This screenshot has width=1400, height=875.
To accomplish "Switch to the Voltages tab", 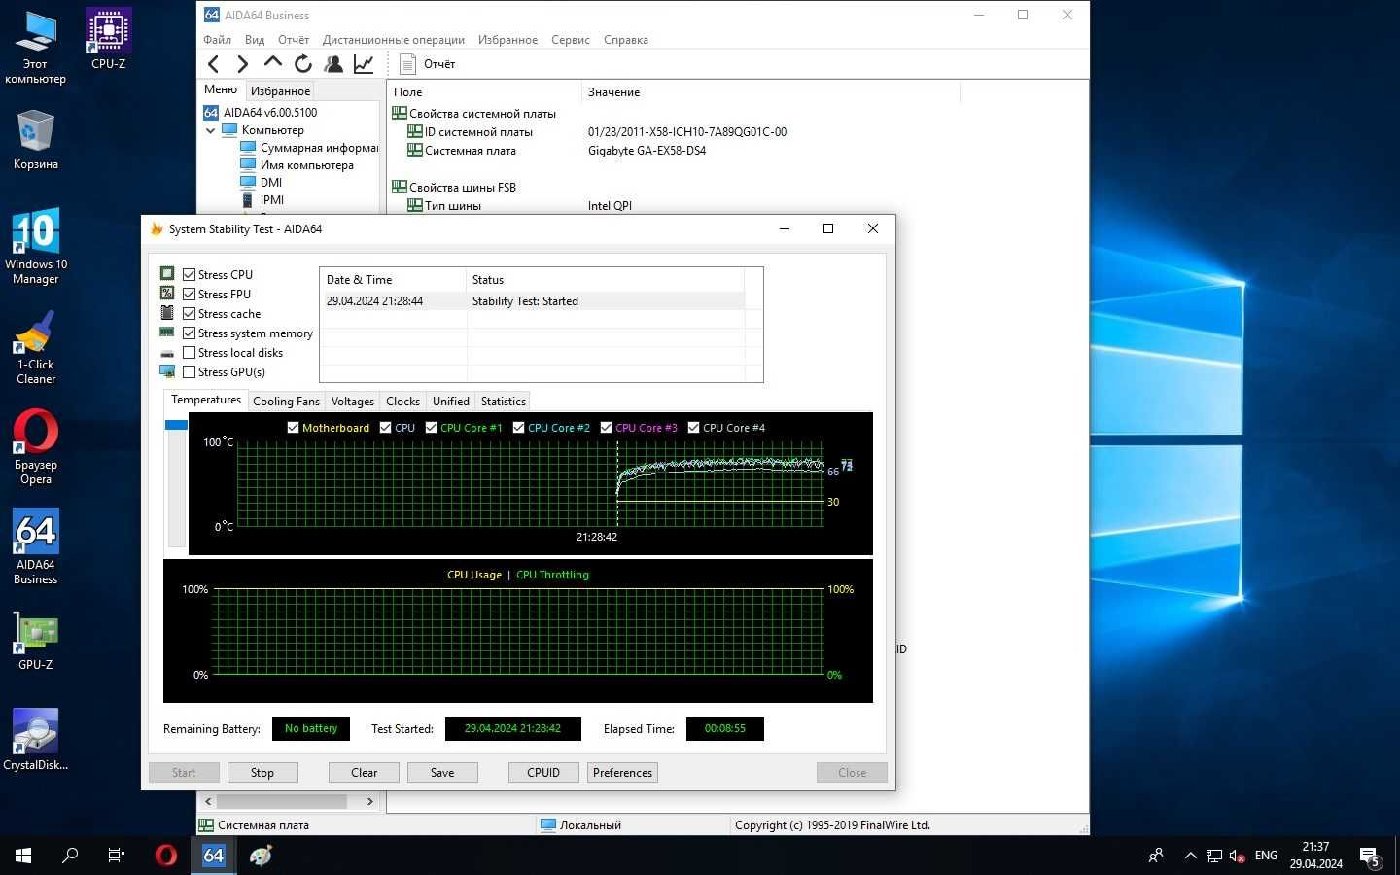I will pyautogui.click(x=353, y=402).
